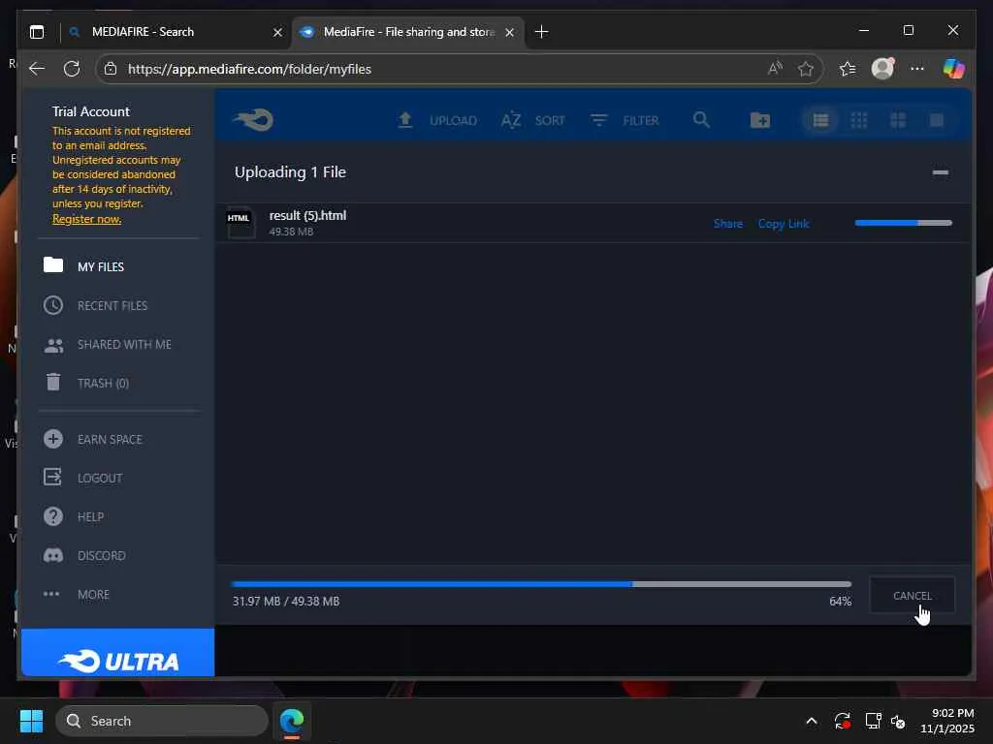Click the Ultra upgrade banner

click(117, 652)
